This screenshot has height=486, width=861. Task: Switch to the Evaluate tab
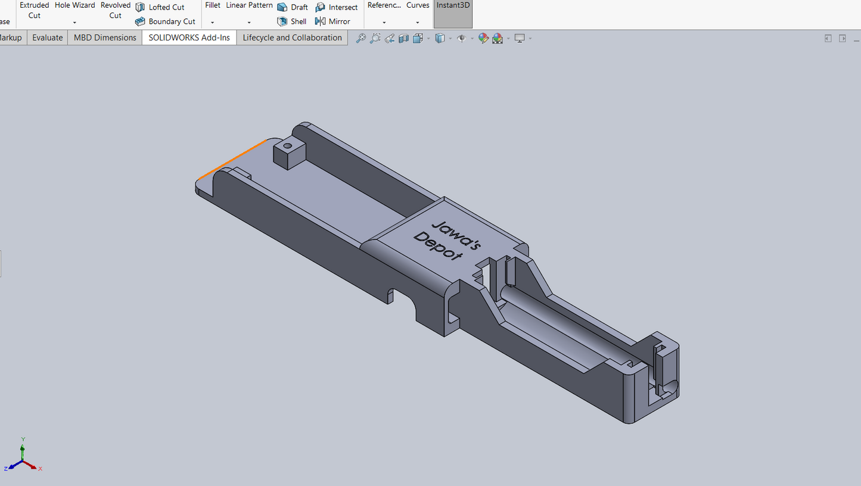(x=47, y=38)
